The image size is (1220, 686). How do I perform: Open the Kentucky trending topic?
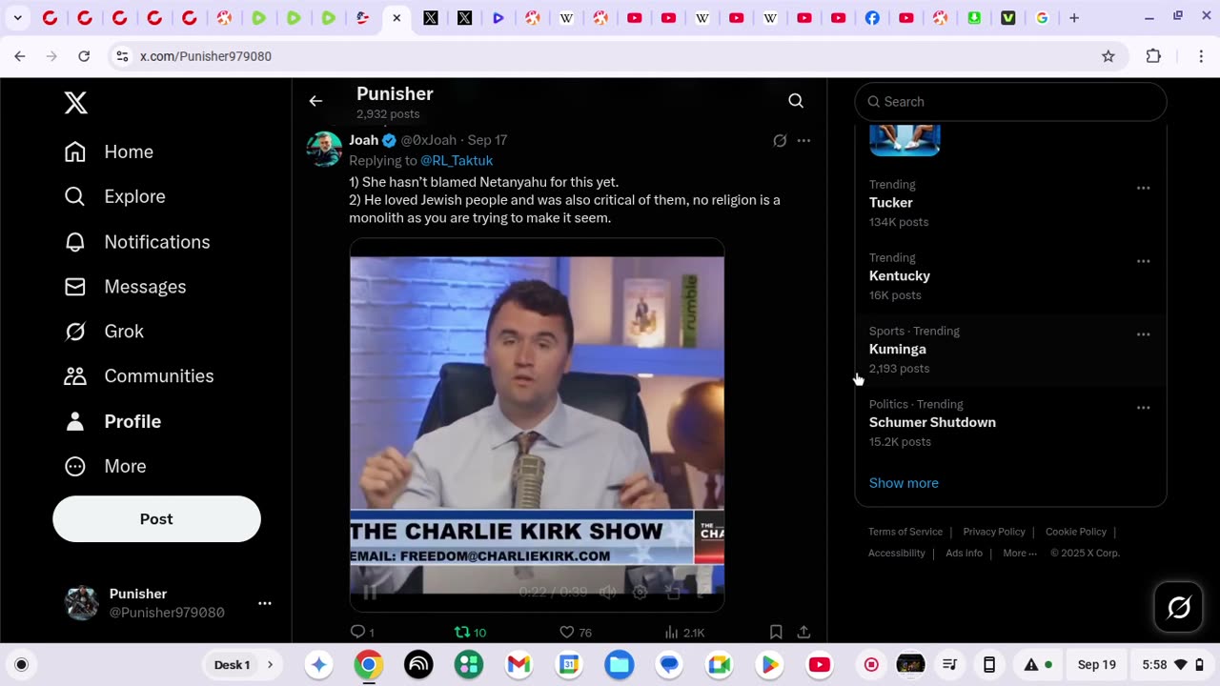coord(1010,276)
